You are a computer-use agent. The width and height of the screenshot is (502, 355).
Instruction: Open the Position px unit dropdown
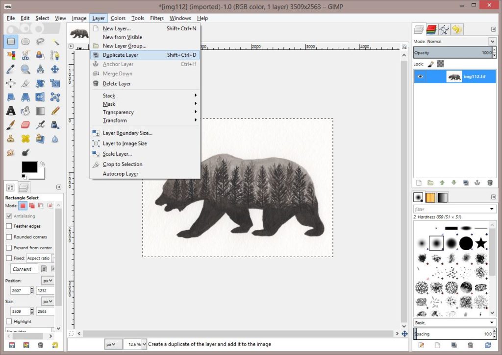(48, 281)
